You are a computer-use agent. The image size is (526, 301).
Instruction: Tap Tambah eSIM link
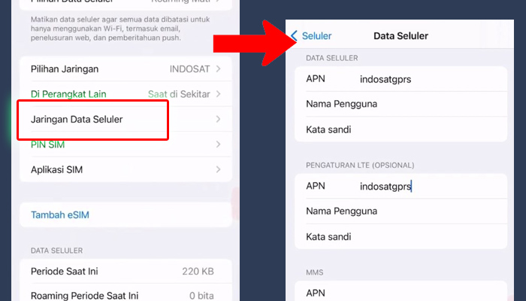pyautogui.click(x=60, y=215)
